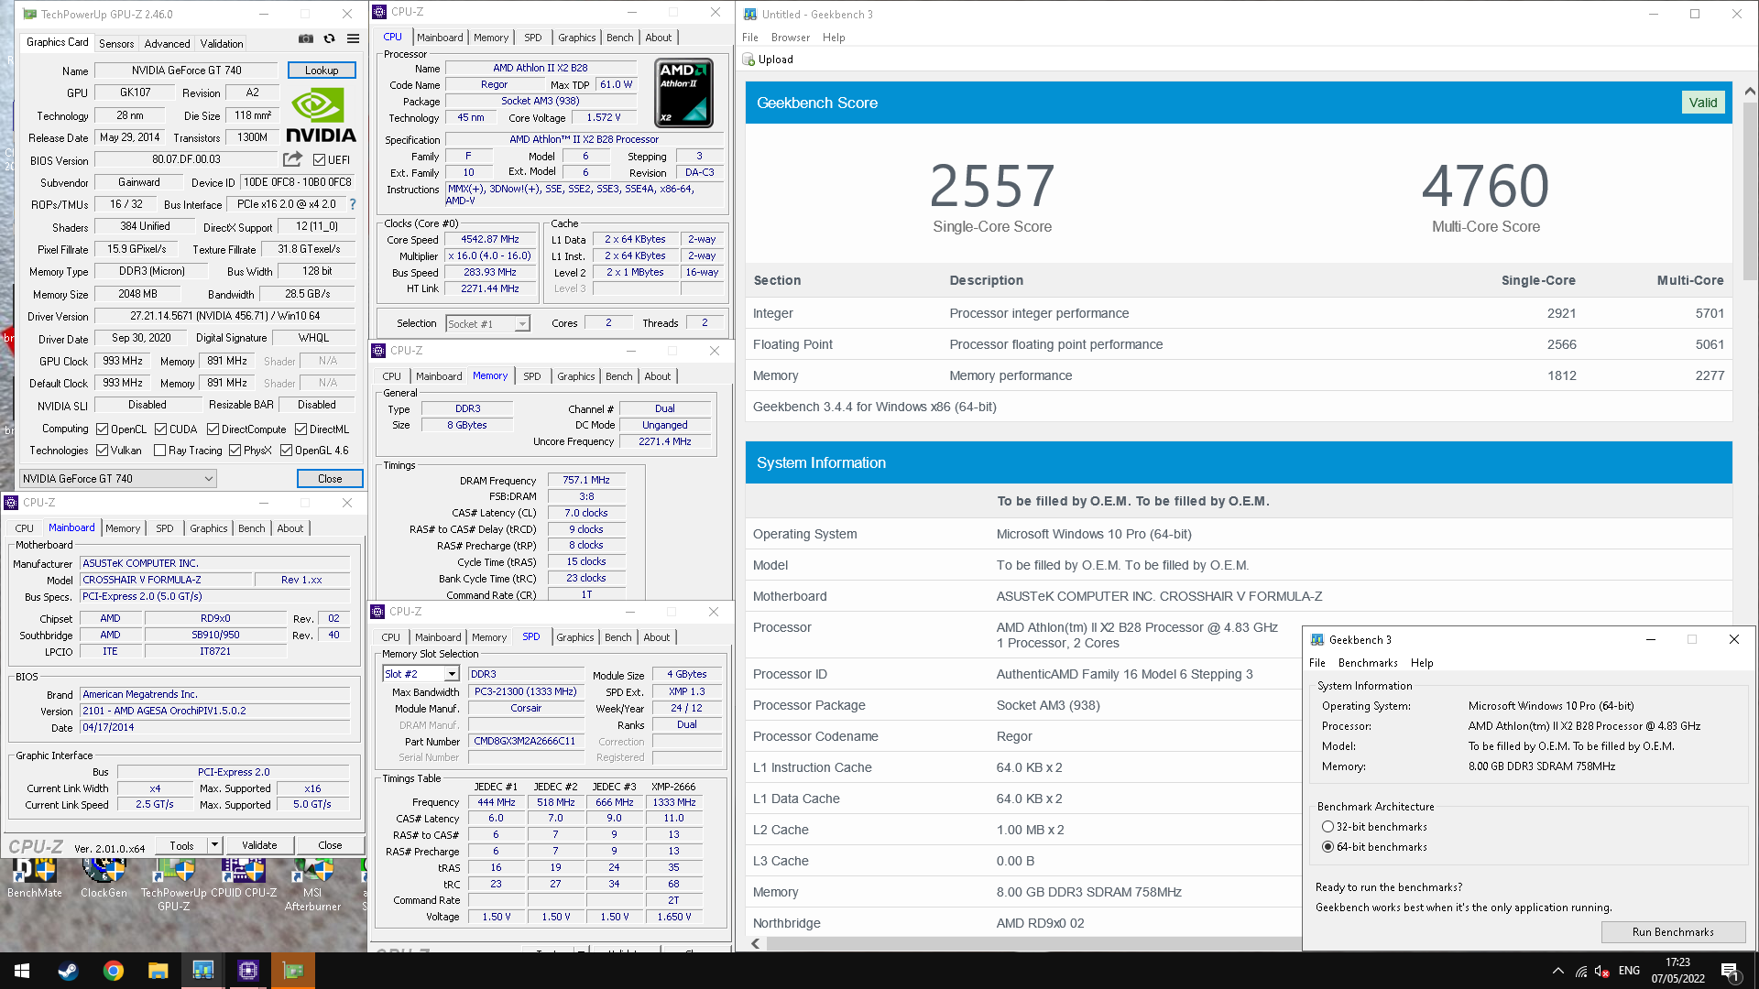The width and height of the screenshot is (1759, 989).
Task: Select 32-bit benchmarks radio button
Action: point(1327,827)
